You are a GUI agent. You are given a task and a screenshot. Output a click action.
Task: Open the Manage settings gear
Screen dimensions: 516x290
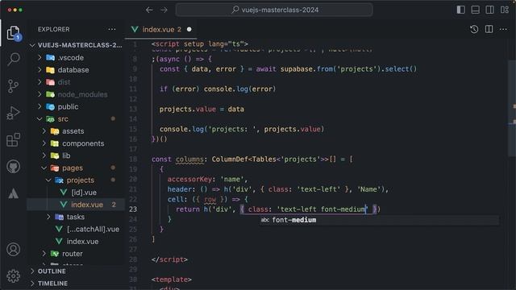click(x=13, y=276)
